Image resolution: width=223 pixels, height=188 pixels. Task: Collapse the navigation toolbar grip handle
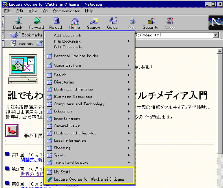[x=3, y=22]
